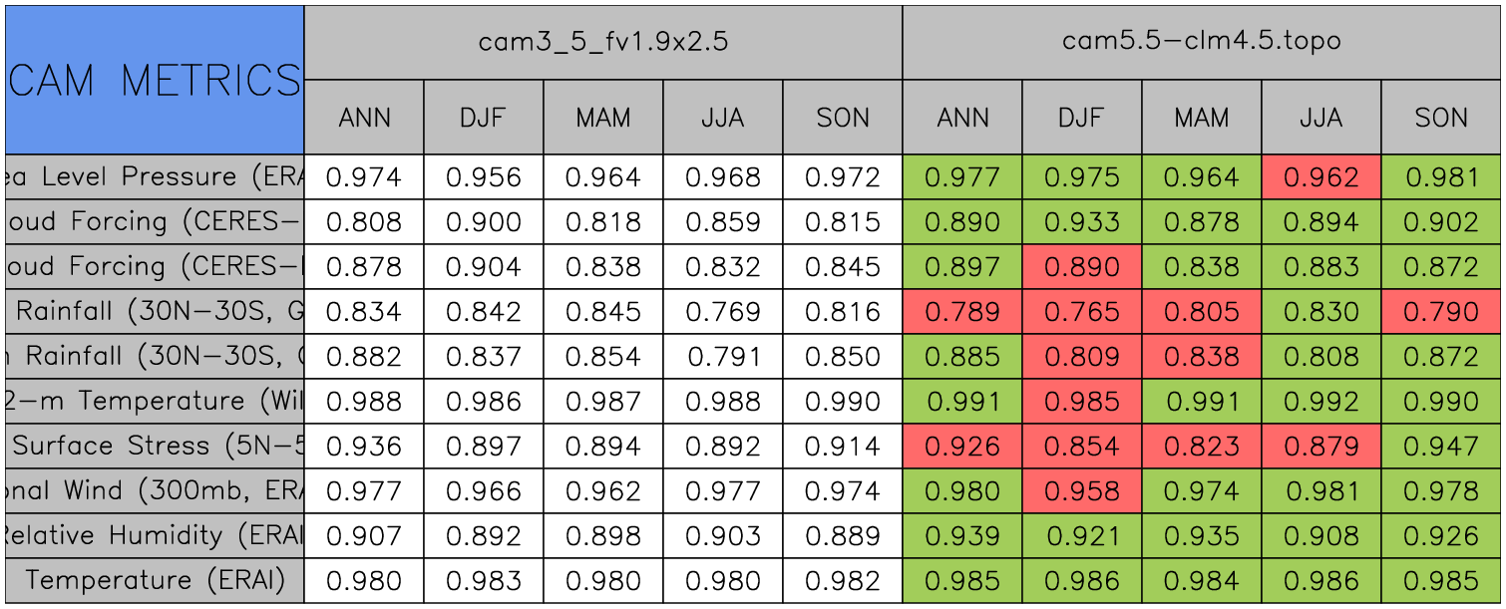Click the green cell with value 0.939
The image size is (1506, 609).
[x=962, y=536]
